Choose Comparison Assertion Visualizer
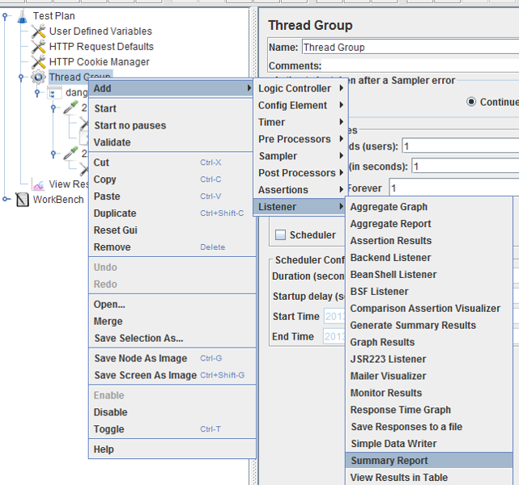 [429, 308]
